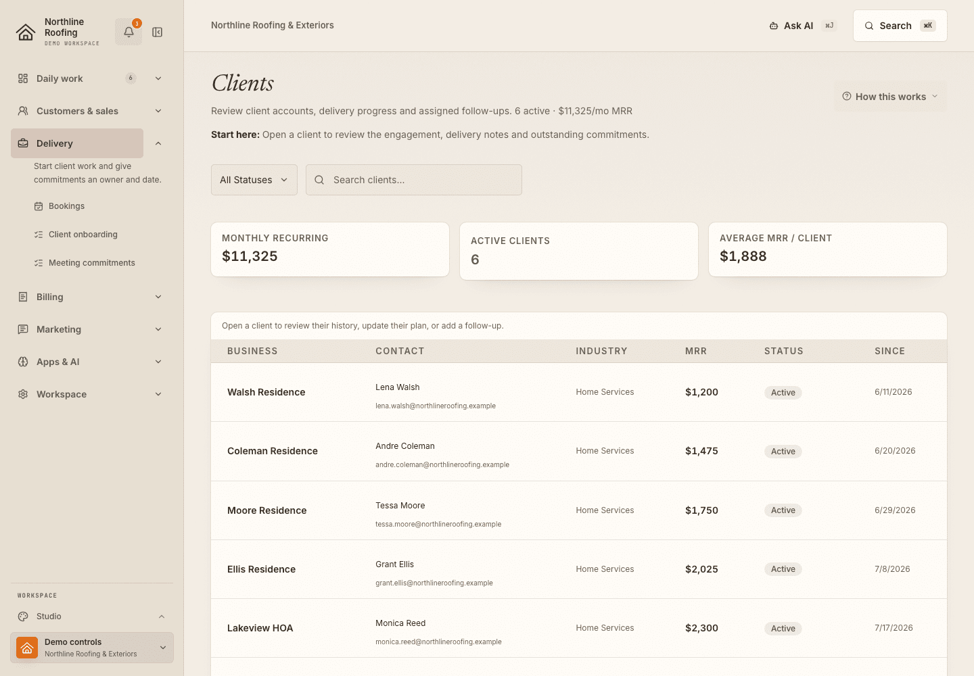Open Meeting commitments
Image resolution: width=974 pixels, height=676 pixels.
91,263
